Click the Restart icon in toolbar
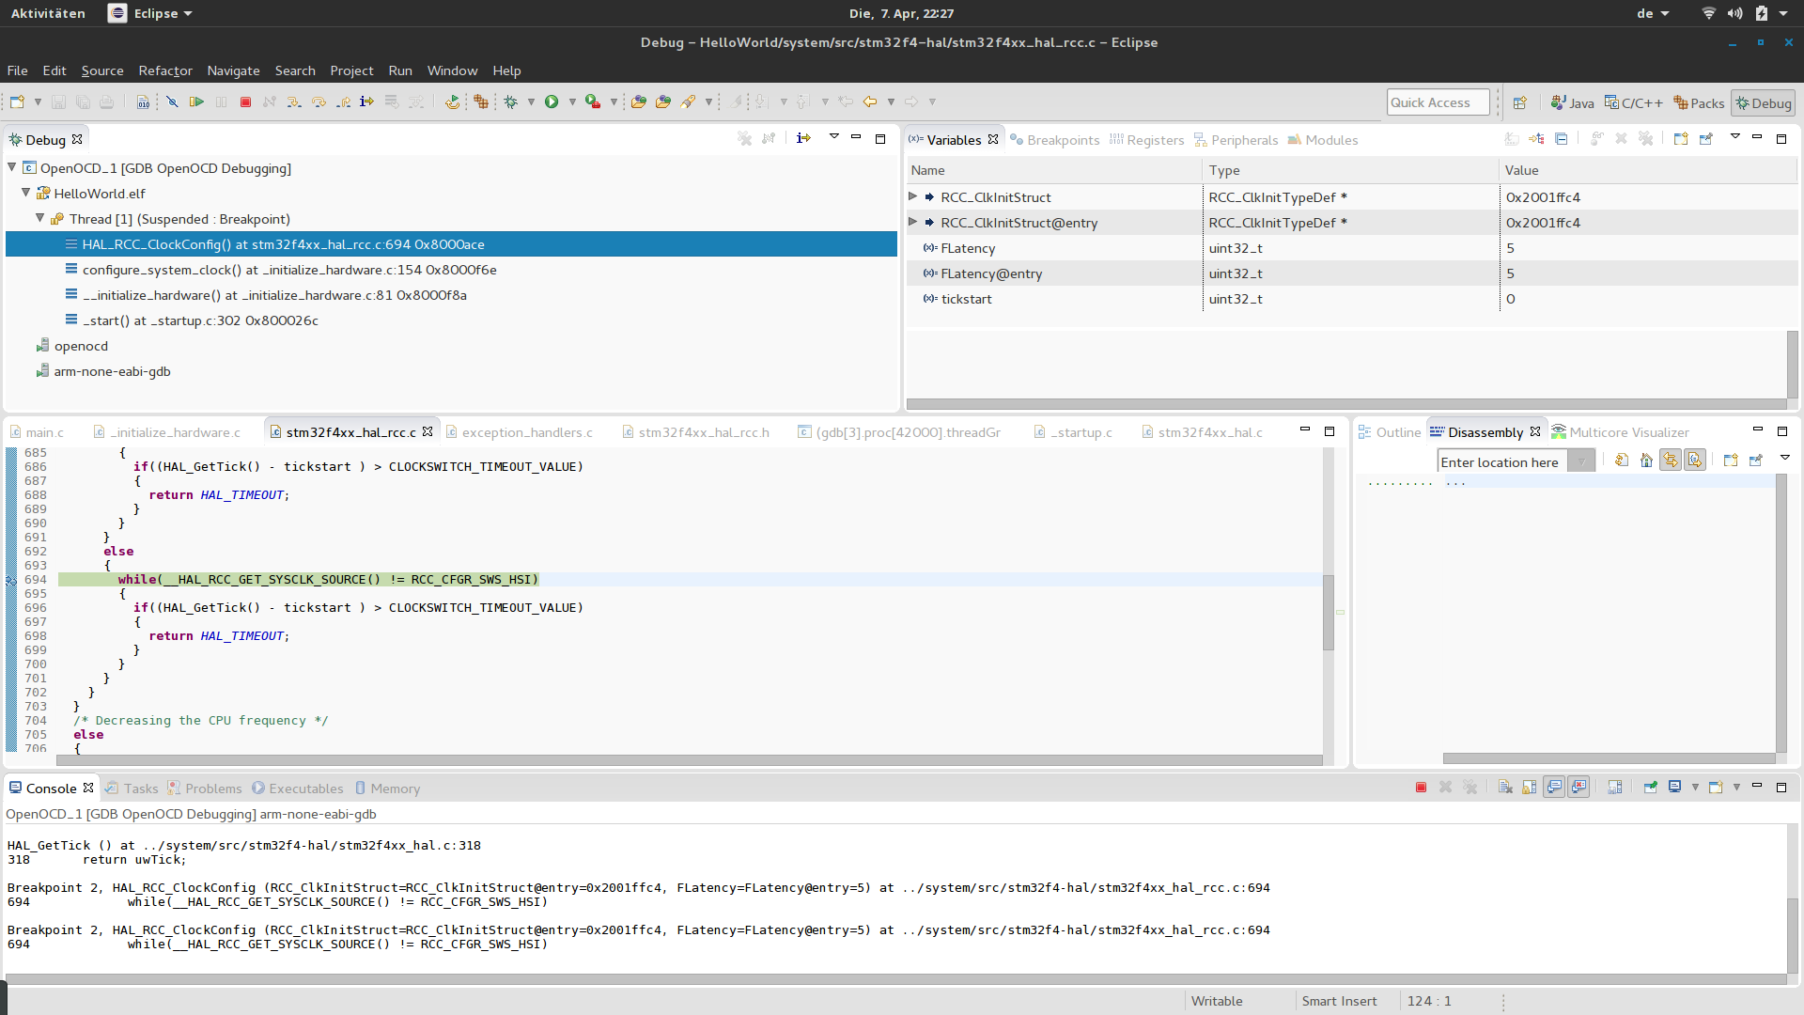 (452, 101)
